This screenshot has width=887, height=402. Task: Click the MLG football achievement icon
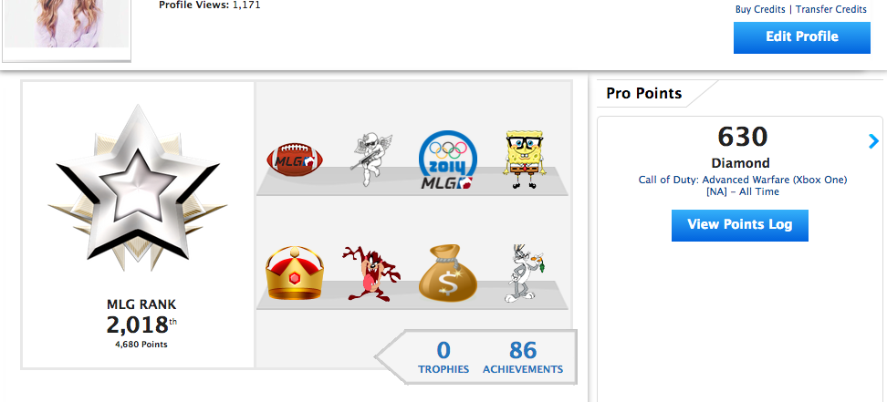coord(295,159)
